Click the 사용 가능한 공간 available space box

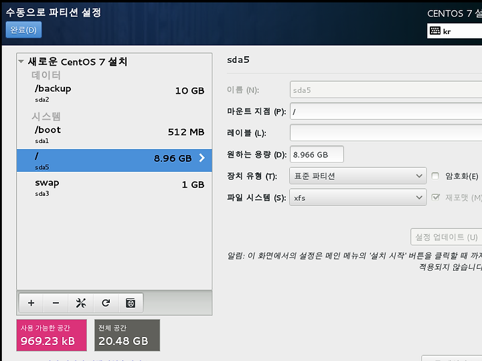point(52,335)
